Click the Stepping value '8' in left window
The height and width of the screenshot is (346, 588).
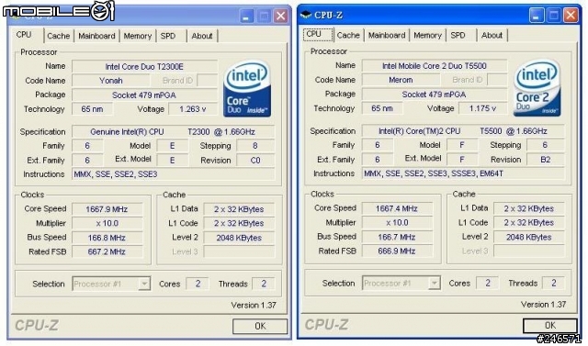(255, 146)
